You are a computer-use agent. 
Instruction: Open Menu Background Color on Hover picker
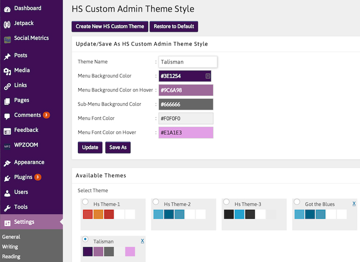(186, 90)
